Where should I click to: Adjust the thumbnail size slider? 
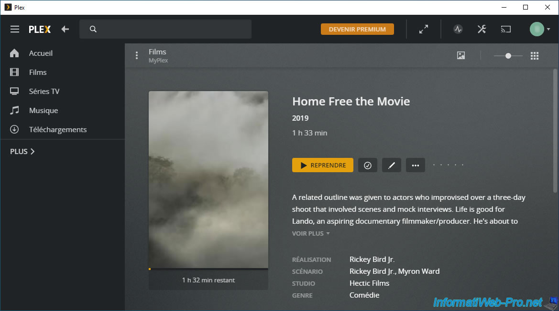(508, 56)
